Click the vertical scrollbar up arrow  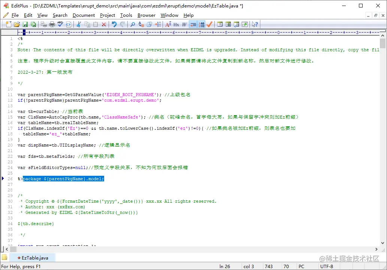[x=383, y=36]
